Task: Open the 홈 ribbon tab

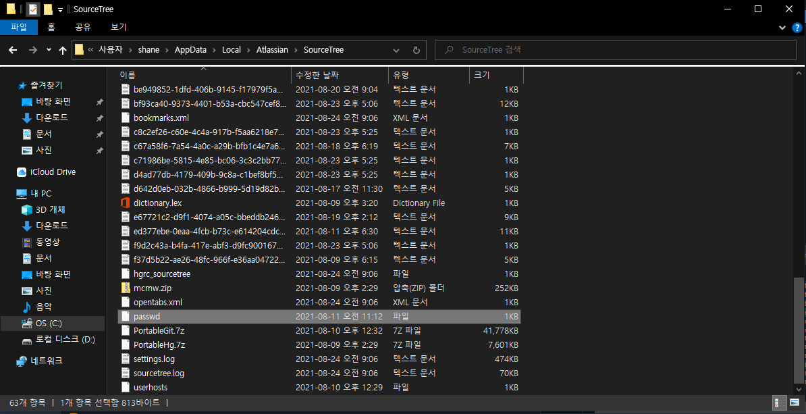Action: click(51, 27)
